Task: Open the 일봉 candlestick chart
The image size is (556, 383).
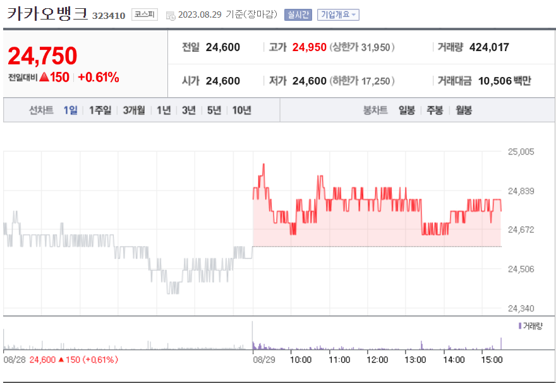Action: point(407,110)
